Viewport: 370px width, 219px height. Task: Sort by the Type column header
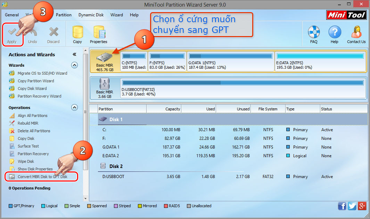tap(303, 109)
